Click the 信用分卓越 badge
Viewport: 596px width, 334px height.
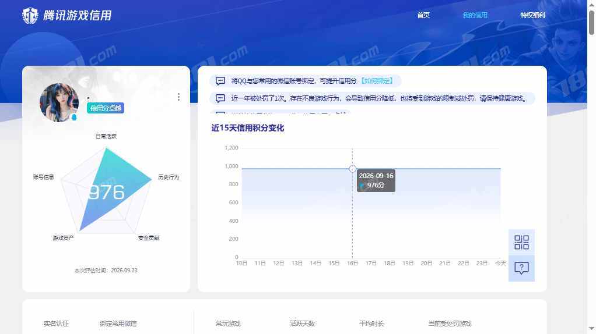point(106,108)
